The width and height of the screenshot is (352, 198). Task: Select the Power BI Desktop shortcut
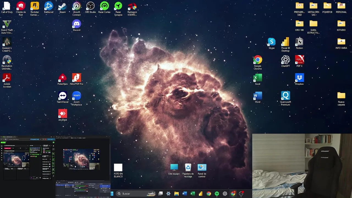tap(285, 45)
